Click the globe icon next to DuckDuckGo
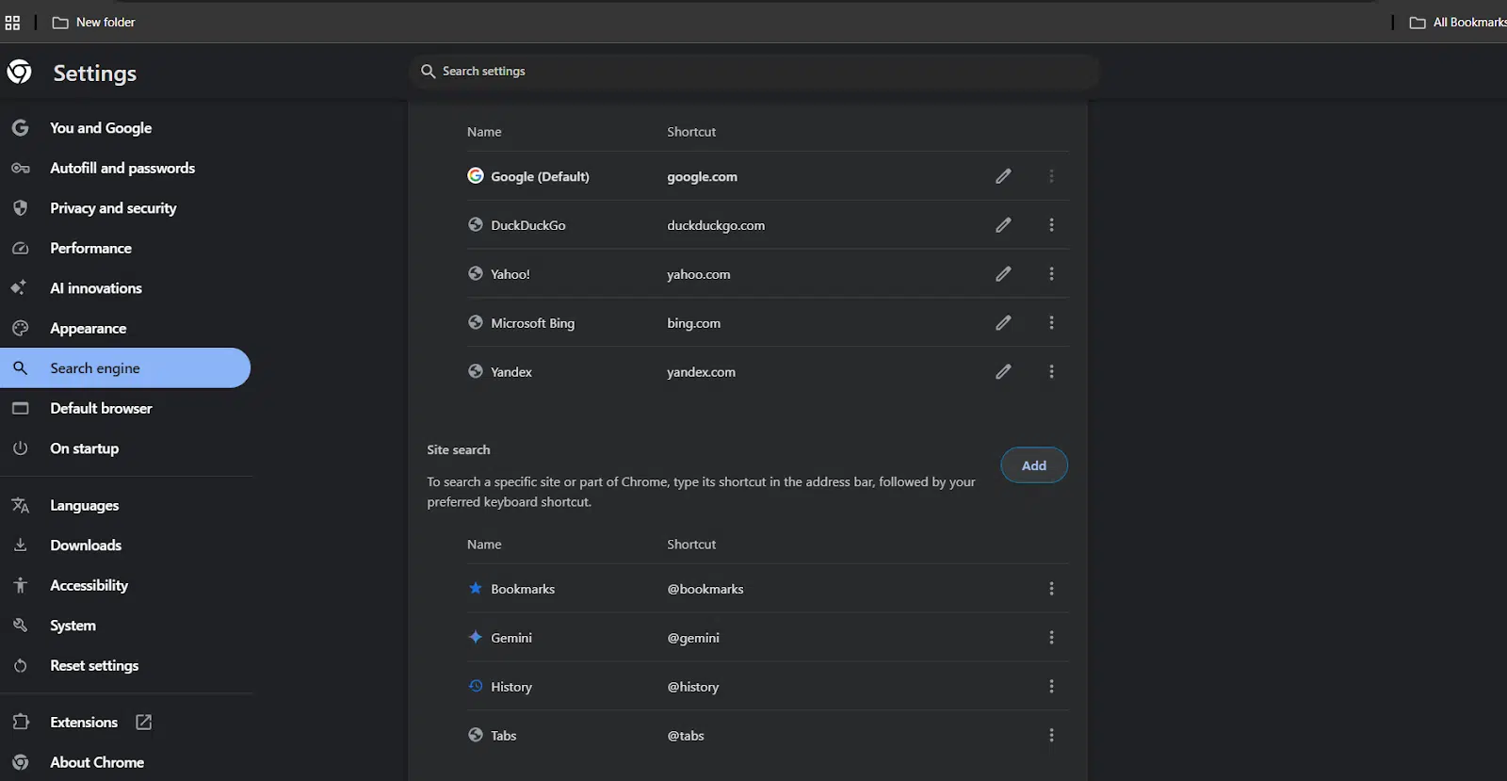This screenshot has height=781, width=1507. (x=476, y=225)
